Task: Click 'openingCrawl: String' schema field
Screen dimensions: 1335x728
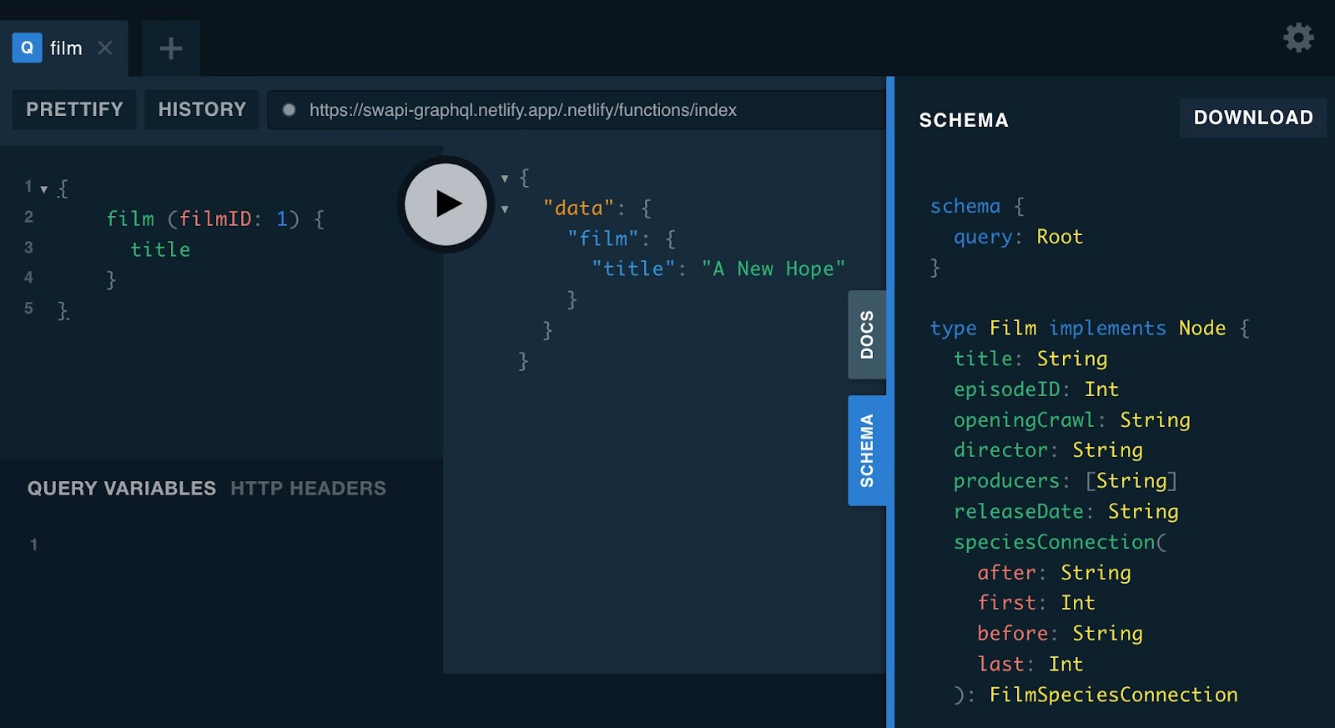Action: click(1071, 419)
